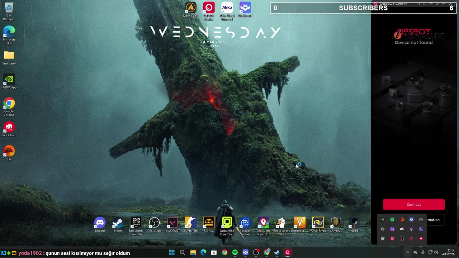Open the Yeni klasör folder
Screen dimensions: 459x258
[x=9, y=58]
